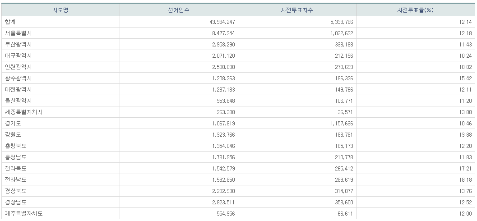Viewport: 477px width, 221px height.
Task: Select the 사전투표자수 column header
Action: tap(297, 10)
